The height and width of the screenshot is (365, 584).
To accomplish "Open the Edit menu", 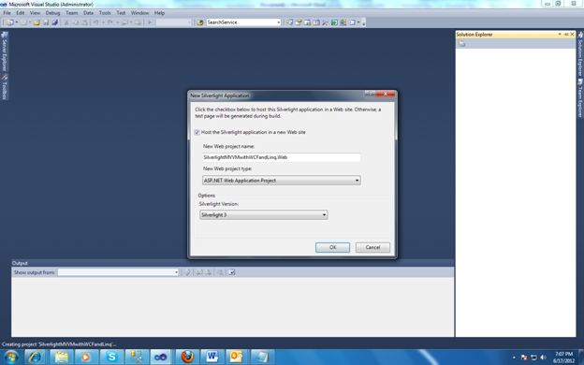I will tap(20, 13).
